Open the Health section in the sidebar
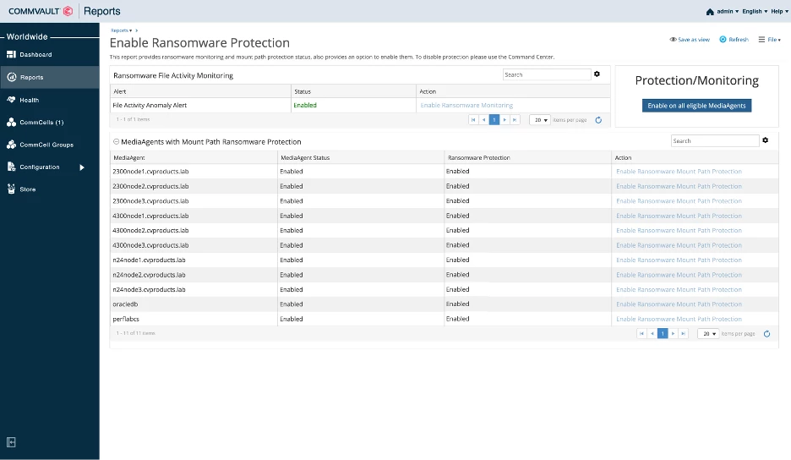 point(30,100)
